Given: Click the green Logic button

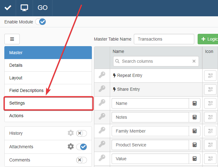Looking at the screenshot, I should pyautogui.click(x=208, y=39).
